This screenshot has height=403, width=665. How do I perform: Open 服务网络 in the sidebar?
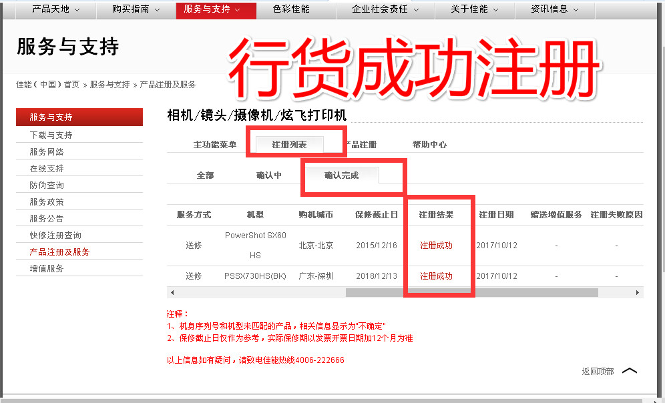(47, 151)
